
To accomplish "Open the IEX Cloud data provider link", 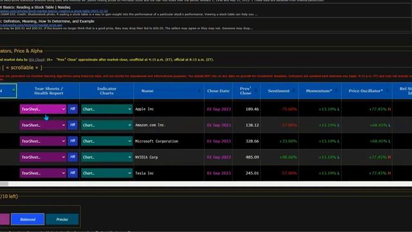I will (x=37, y=60).
